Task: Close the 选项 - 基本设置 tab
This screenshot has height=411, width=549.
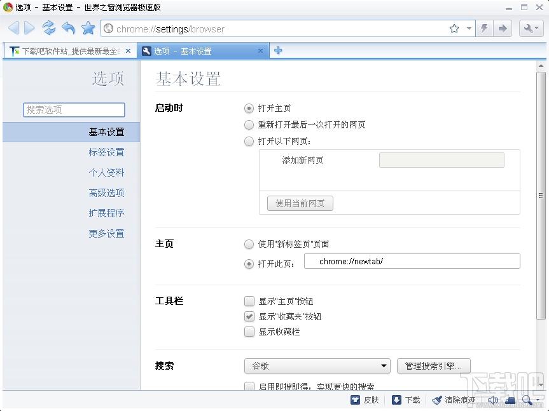Action: coord(260,51)
